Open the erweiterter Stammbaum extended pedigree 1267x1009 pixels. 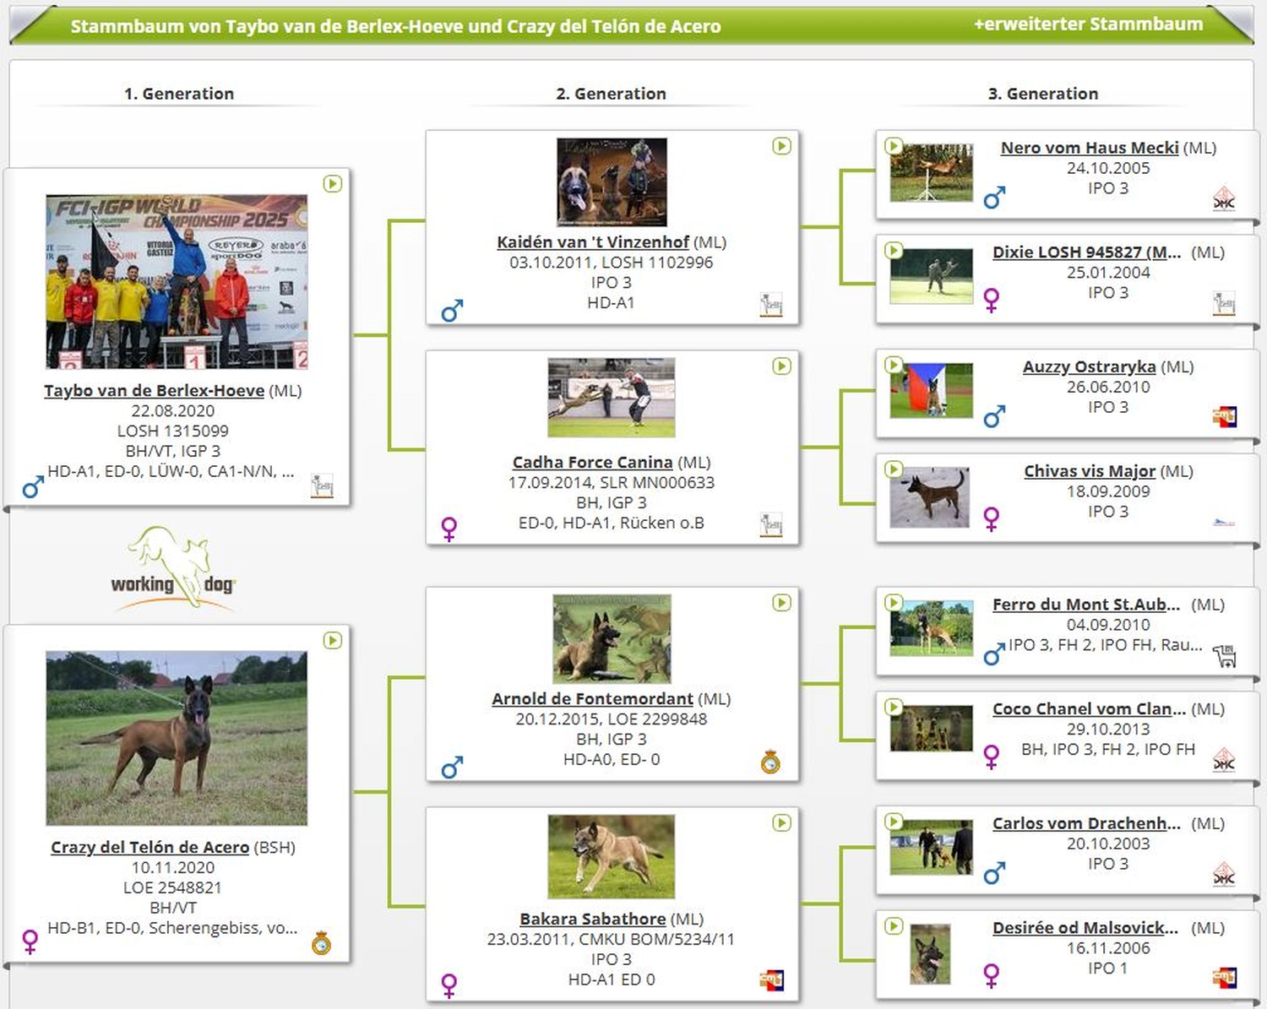(1088, 24)
